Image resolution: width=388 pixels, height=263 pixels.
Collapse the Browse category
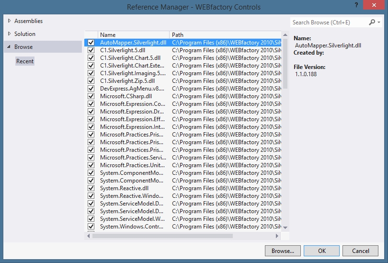click(x=10, y=47)
